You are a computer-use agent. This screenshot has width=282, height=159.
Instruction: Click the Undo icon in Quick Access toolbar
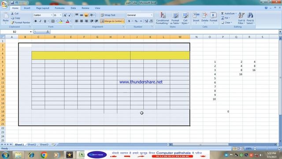(x=17, y=3)
